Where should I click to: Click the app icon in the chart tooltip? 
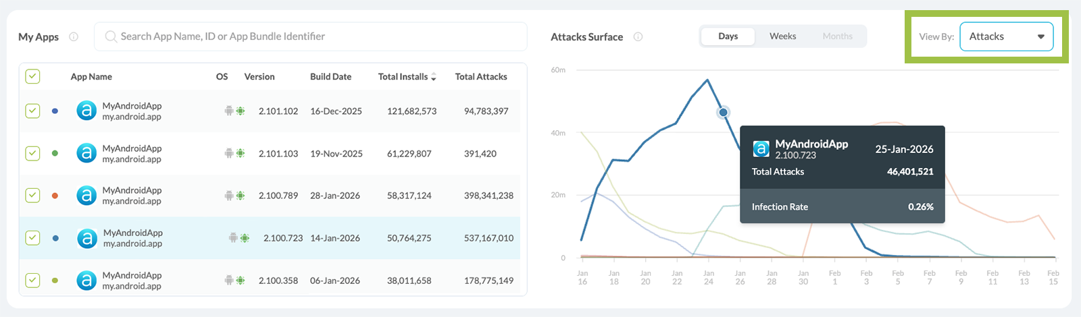(x=761, y=149)
